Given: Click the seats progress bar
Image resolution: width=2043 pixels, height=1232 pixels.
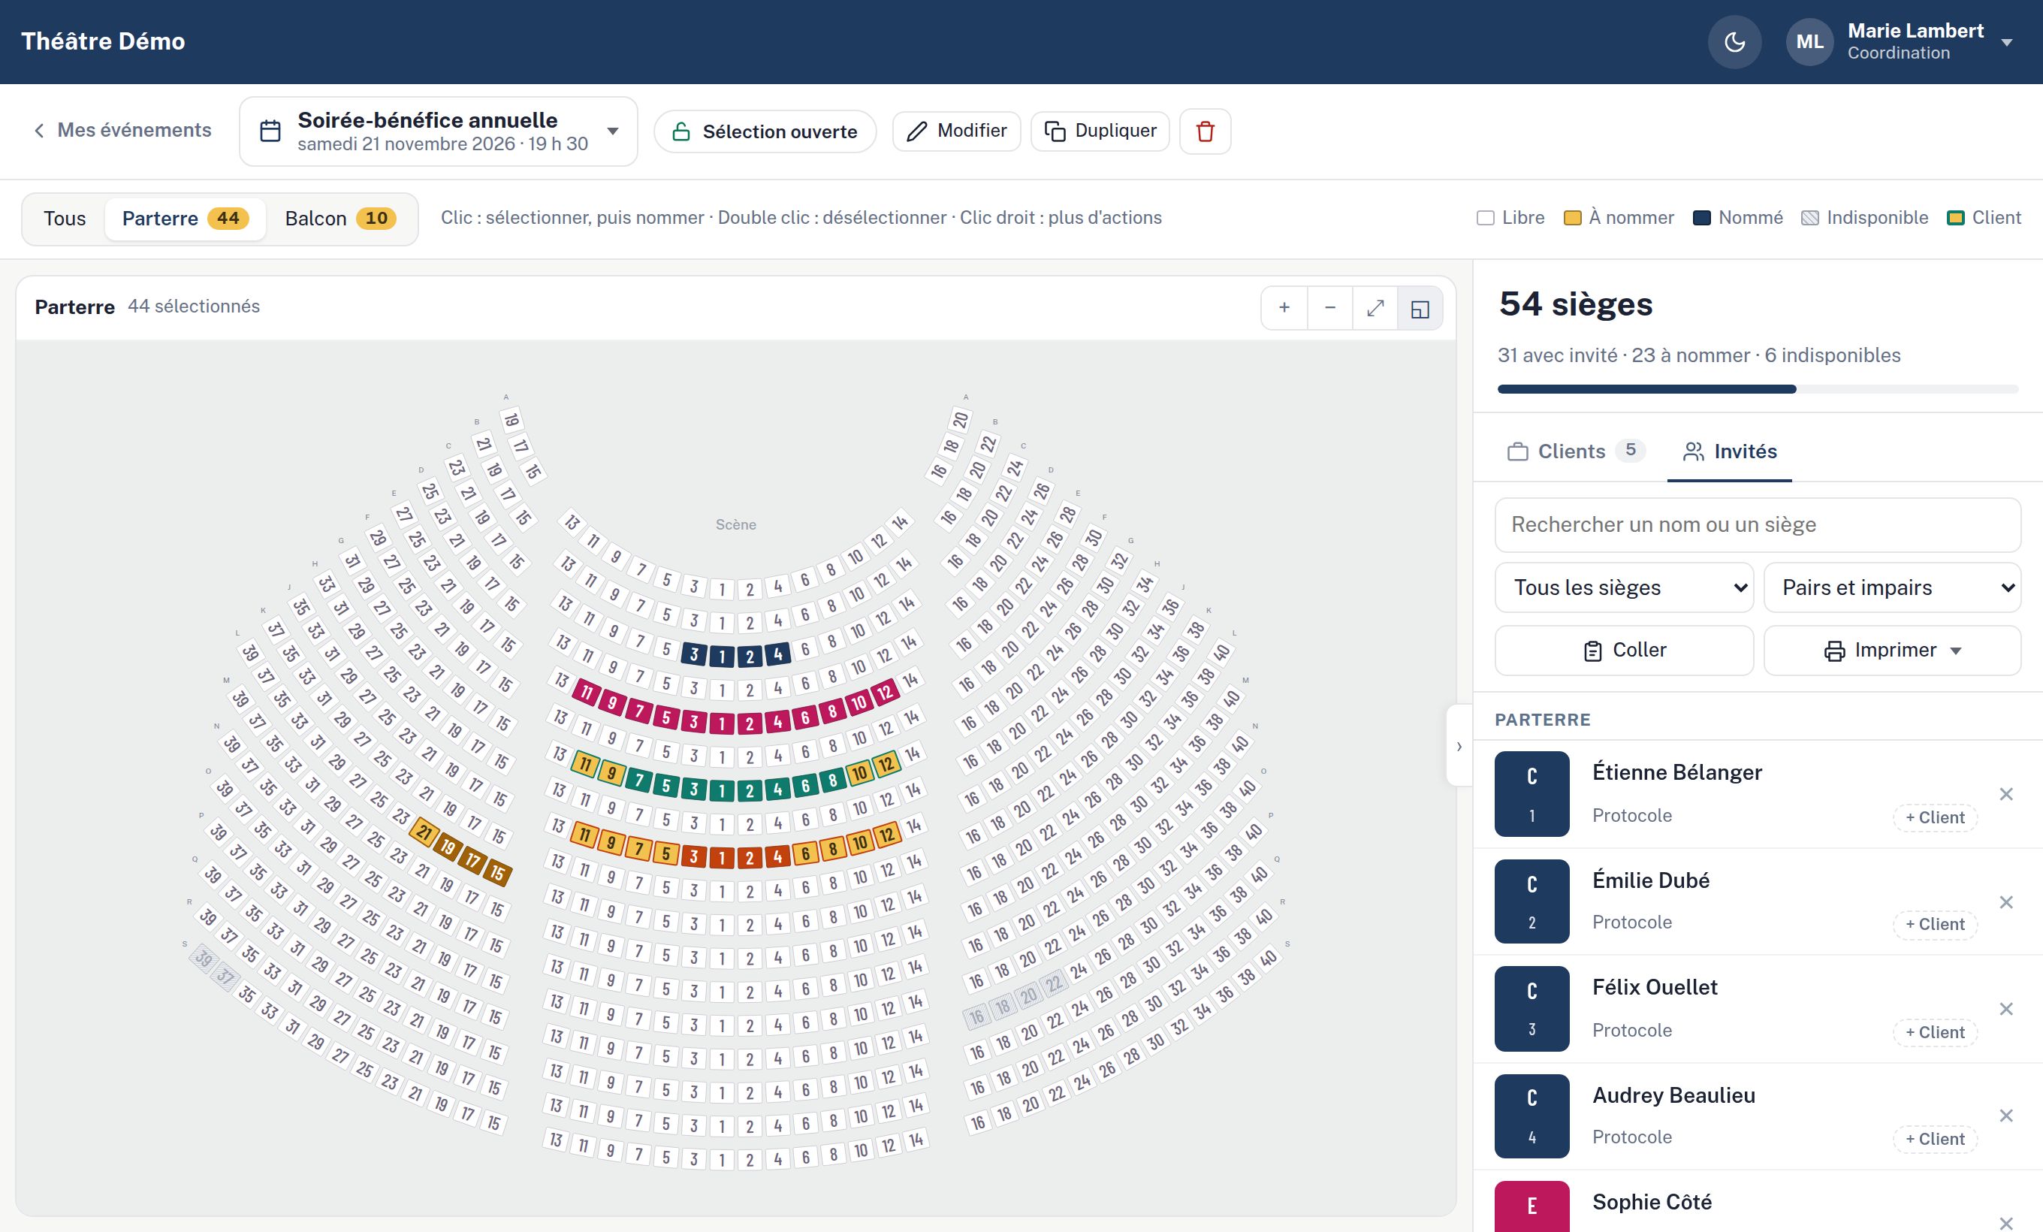Looking at the screenshot, I should tap(1758, 389).
